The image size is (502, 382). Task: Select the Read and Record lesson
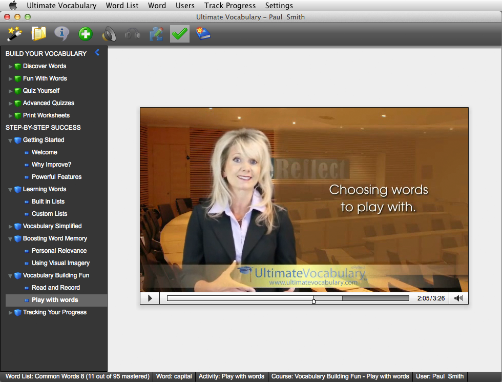[55, 288]
